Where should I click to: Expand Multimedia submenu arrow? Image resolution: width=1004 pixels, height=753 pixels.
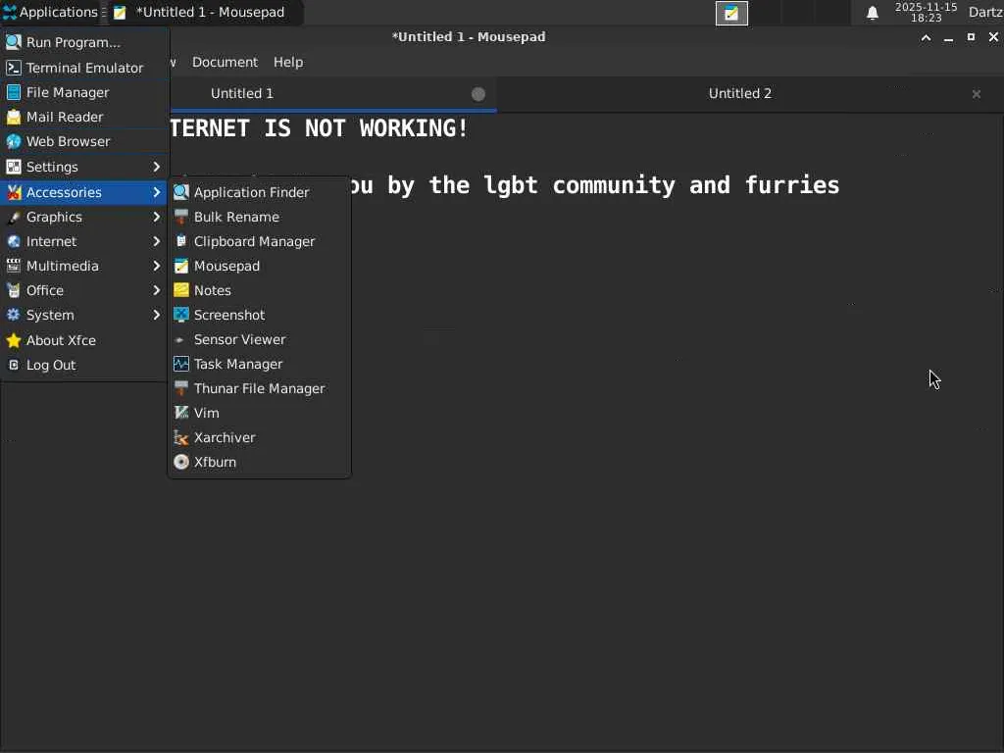point(156,266)
